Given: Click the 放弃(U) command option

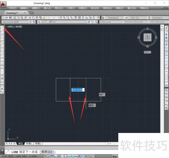Looking at the screenshot, I should (x=47, y=152).
